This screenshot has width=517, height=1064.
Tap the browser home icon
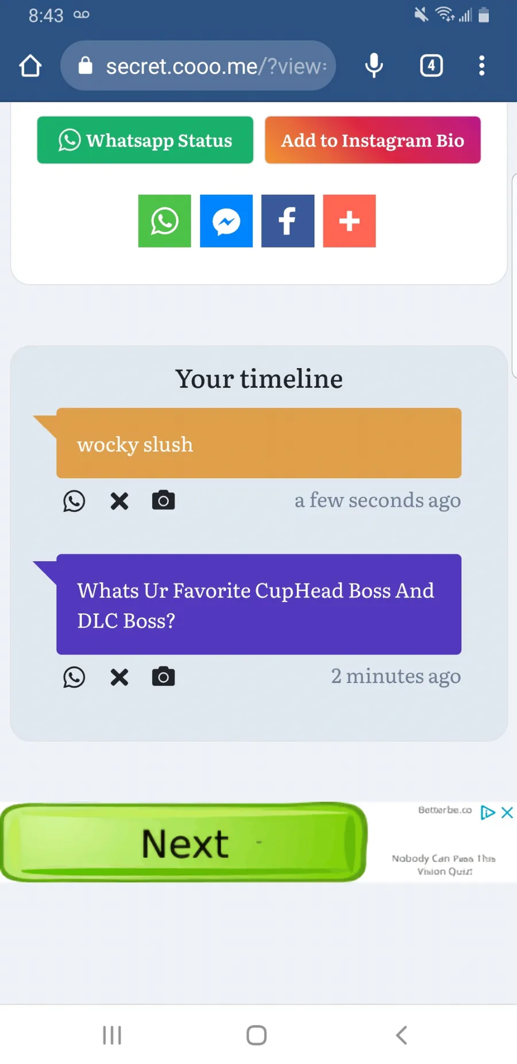pyautogui.click(x=30, y=66)
